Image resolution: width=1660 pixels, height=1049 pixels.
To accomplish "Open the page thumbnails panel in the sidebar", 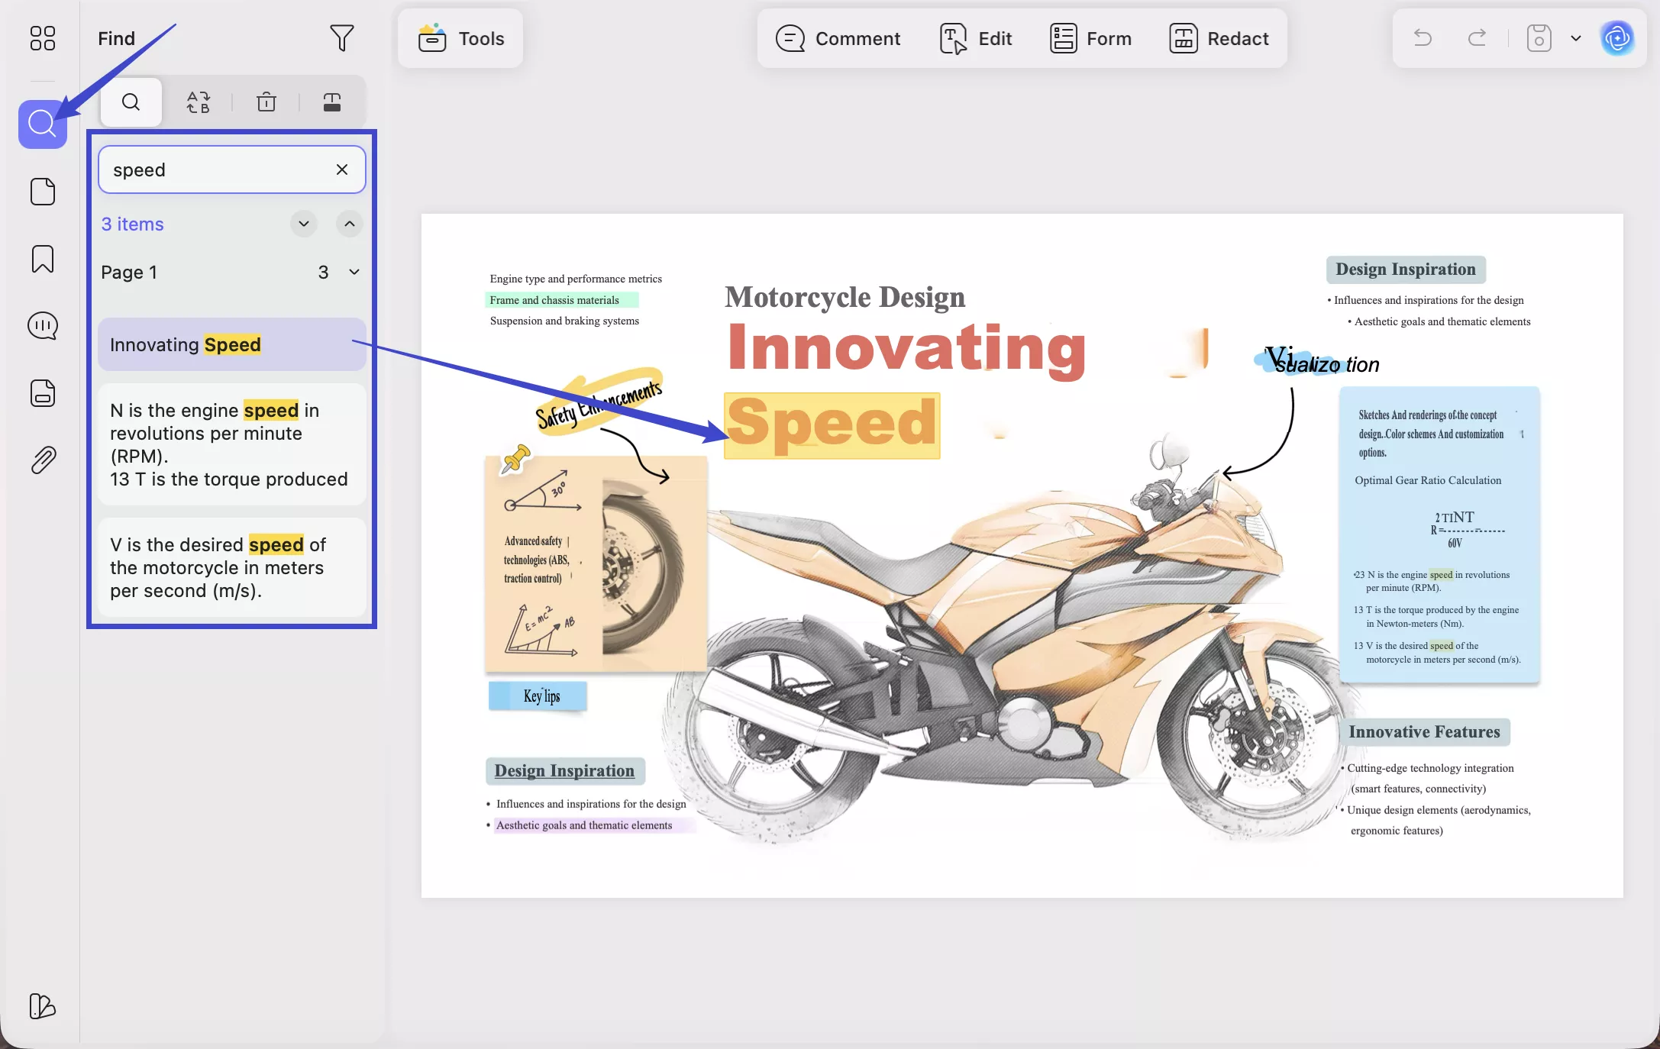I will pyautogui.click(x=42, y=192).
